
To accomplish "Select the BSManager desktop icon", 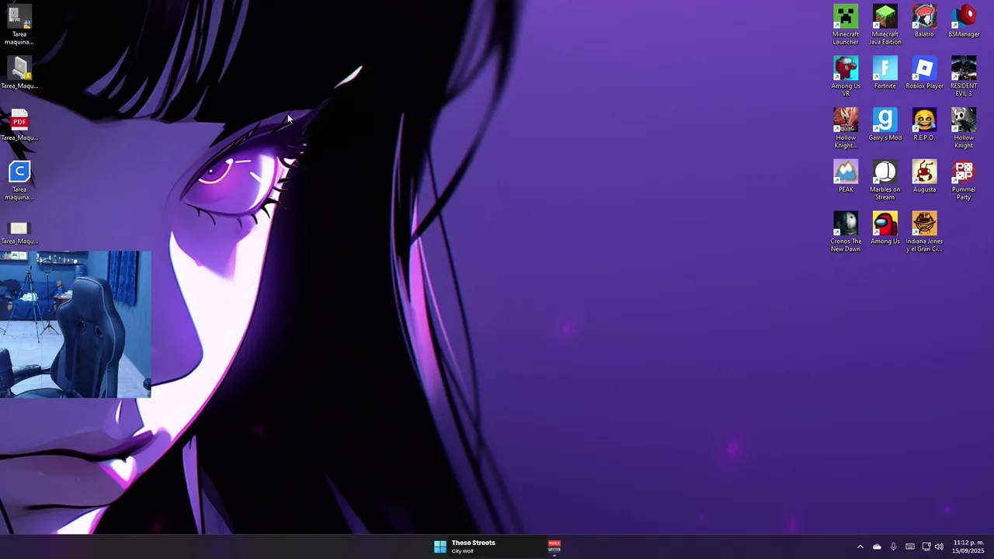I will (964, 21).
